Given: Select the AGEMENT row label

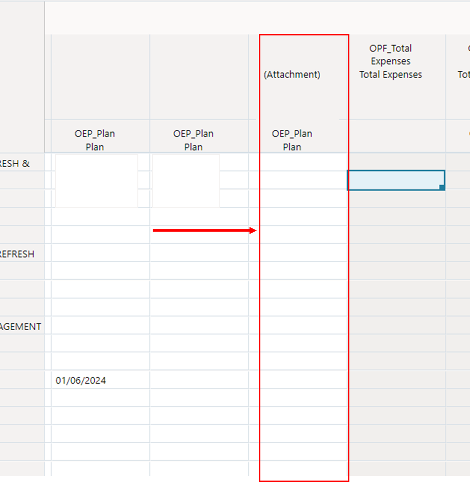Looking at the screenshot, I should (21, 326).
